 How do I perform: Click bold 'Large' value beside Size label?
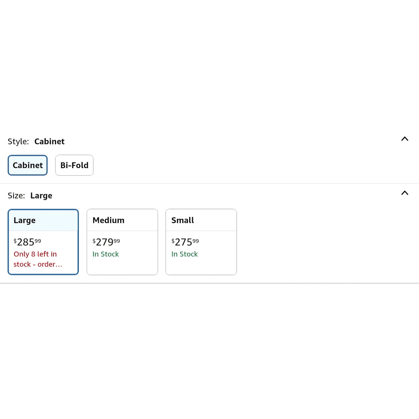coord(41,196)
